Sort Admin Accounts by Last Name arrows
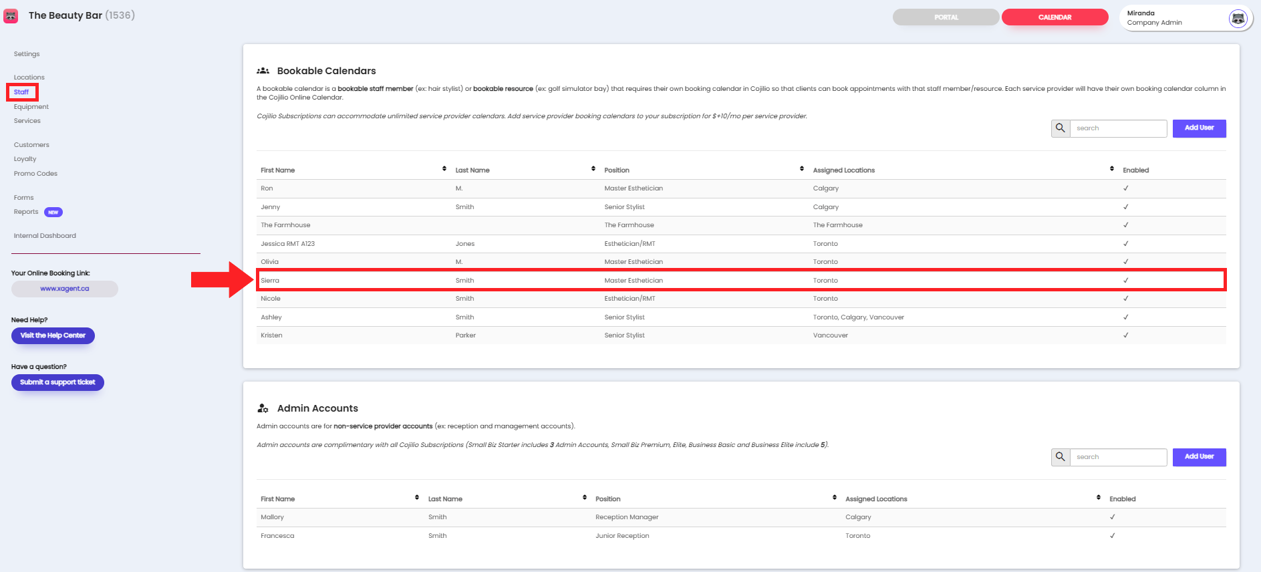The height and width of the screenshot is (572, 1261). (585, 498)
